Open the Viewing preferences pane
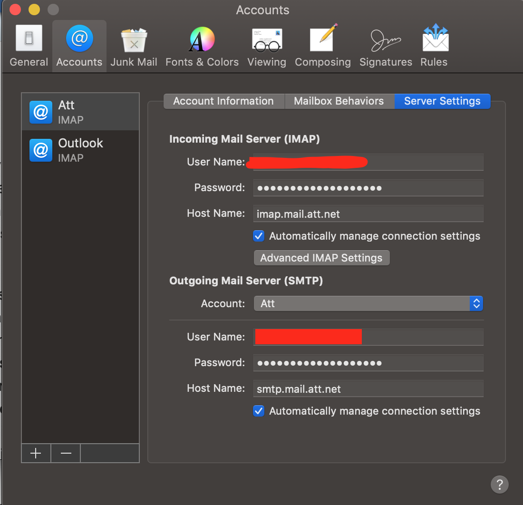Viewport: 523px width, 505px height. pos(267,46)
